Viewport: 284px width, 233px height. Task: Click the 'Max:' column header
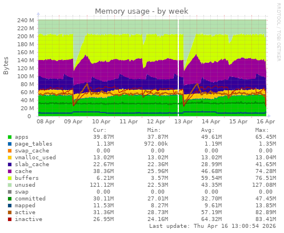(262, 130)
